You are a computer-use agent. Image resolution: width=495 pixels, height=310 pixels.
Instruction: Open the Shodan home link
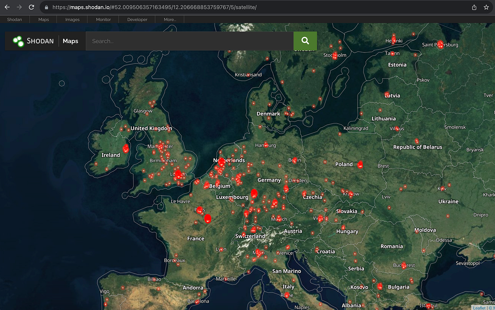[14, 19]
